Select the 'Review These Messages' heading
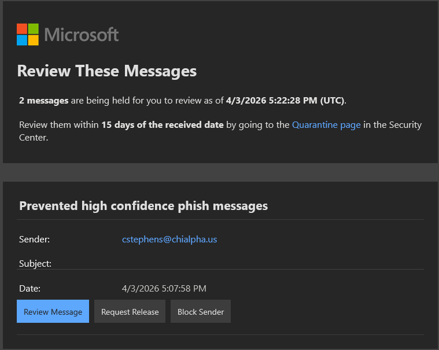Viewport: 439px width, 350px height. (x=107, y=71)
